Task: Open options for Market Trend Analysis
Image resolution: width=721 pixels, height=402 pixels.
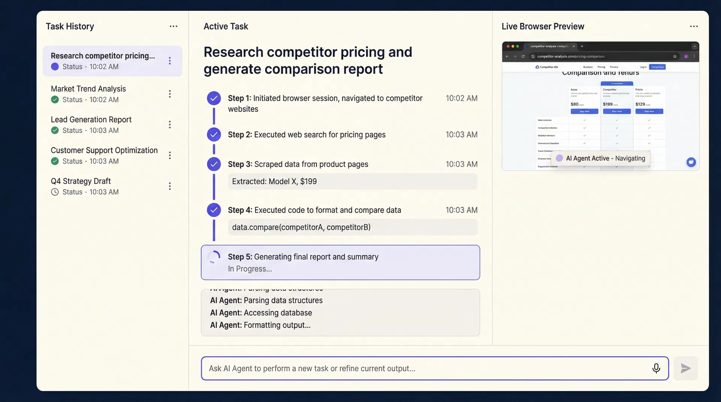Action: click(169, 94)
